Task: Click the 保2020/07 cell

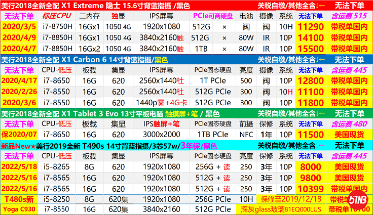Action: pyautogui.click(x=19, y=135)
